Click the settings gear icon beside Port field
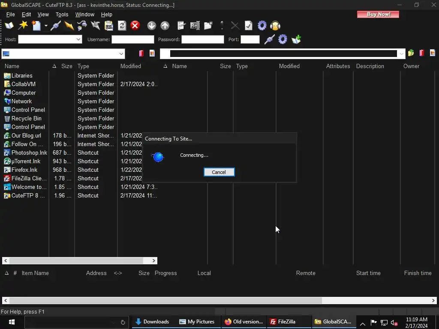Image resolution: width=439 pixels, height=329 pixels. pos(283,39)
